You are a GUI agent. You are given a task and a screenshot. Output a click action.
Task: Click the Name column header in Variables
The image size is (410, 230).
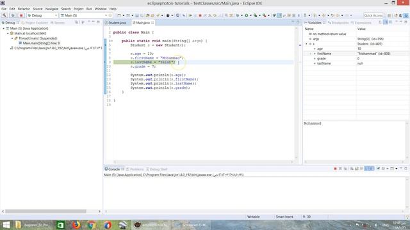(309, 29)
